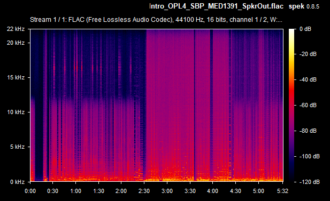Click the 0 dB label on the color scale

click(305, 29)
